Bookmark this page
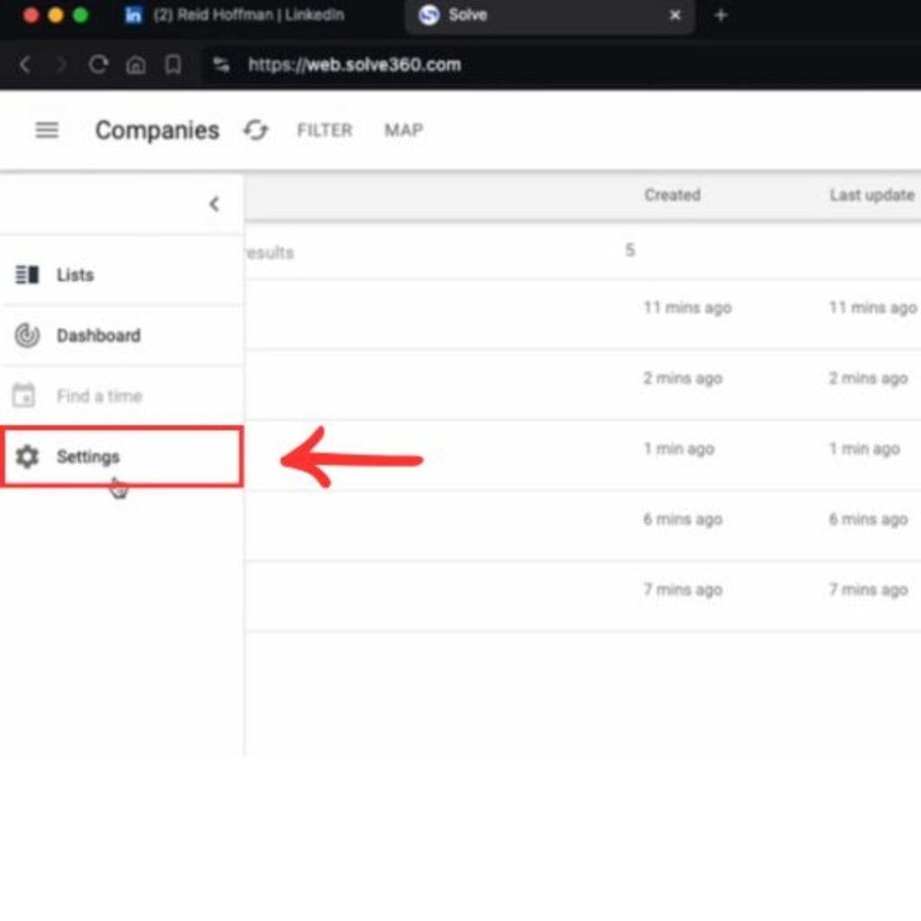Image resolution: width=921 pixels, height=921 pixels. (x=174, y=64)
